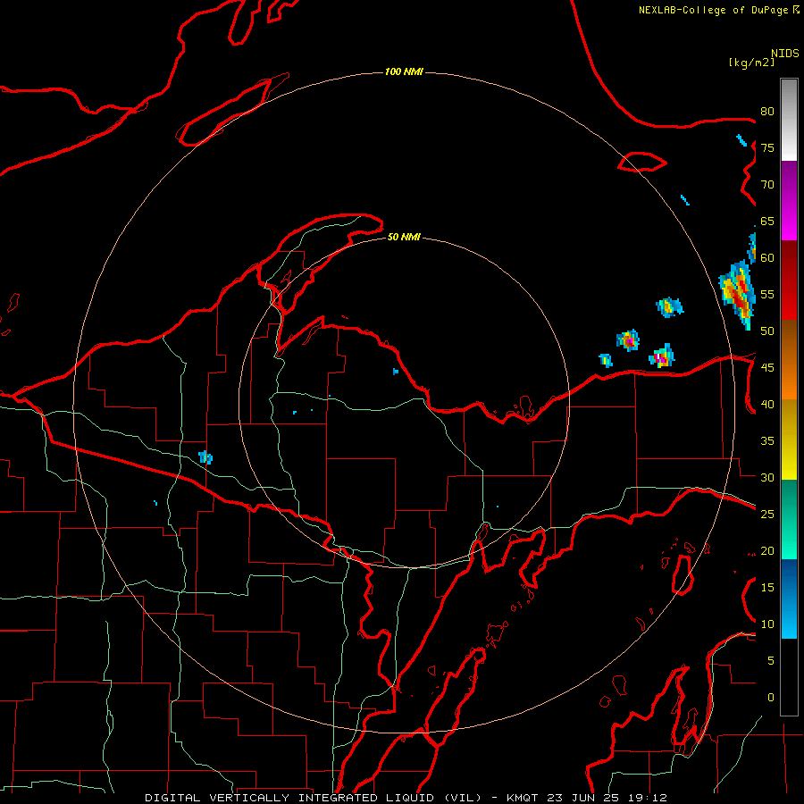
Task: Click the 45 value on the VIL scale
Action: tap(767, 368)
